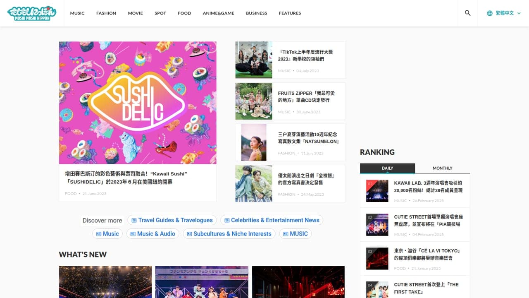Click the MUSIC tag dated 30.June.2023

click(x=284, y=112)
